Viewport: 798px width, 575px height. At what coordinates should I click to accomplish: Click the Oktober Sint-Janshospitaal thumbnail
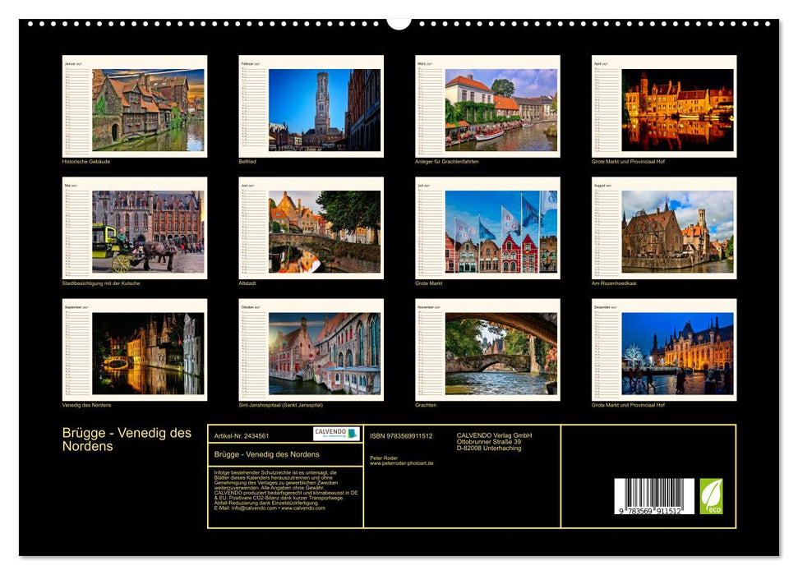[x=311, y=350]
